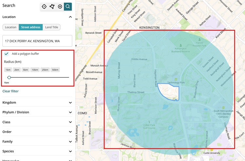Select the polygon draw tool icon

pyautogui.click(x=52, y=7)
